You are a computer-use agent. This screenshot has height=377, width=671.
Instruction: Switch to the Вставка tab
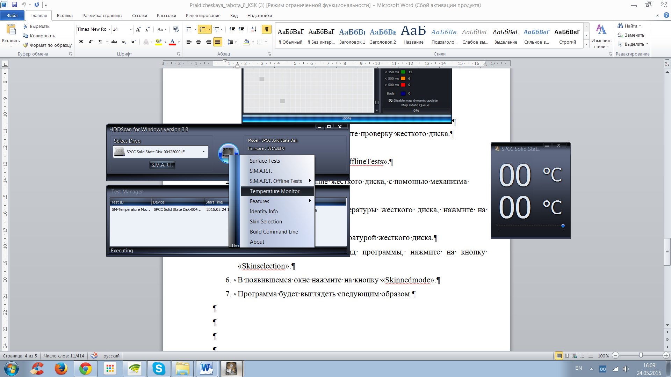pos(65,15)
